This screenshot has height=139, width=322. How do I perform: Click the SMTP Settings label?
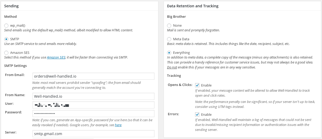tap(15, 66)
